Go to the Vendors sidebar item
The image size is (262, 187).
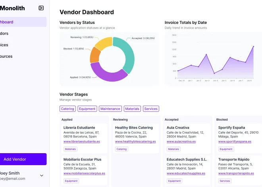[x=23, y=33]
